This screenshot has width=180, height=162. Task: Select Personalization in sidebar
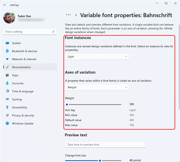(30, 67)
